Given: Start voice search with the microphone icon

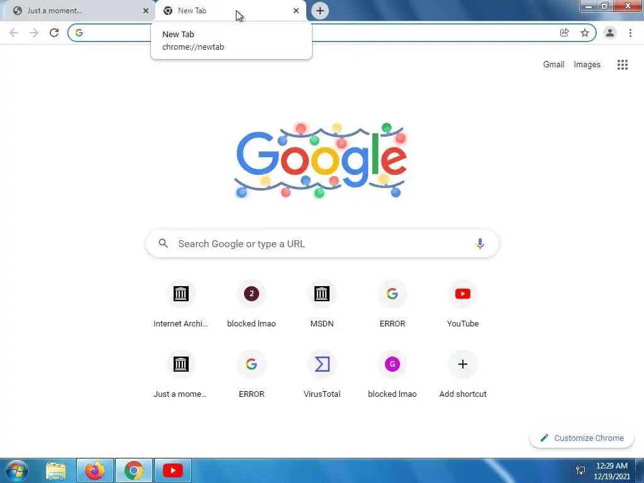Looking at the screenshot, I should [x=480, y=243].
